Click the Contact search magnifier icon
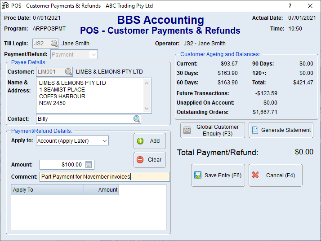Viewport: 321px width, 241px height. (x=137, y=119)
